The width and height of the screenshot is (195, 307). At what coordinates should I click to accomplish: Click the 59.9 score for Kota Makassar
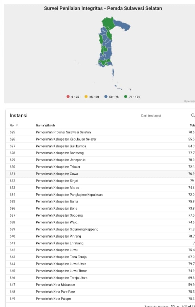pyautogui.click(x=192, y=285)
